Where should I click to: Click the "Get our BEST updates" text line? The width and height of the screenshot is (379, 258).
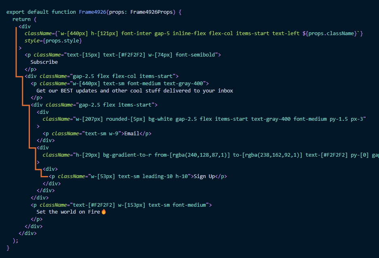[135, 90]
